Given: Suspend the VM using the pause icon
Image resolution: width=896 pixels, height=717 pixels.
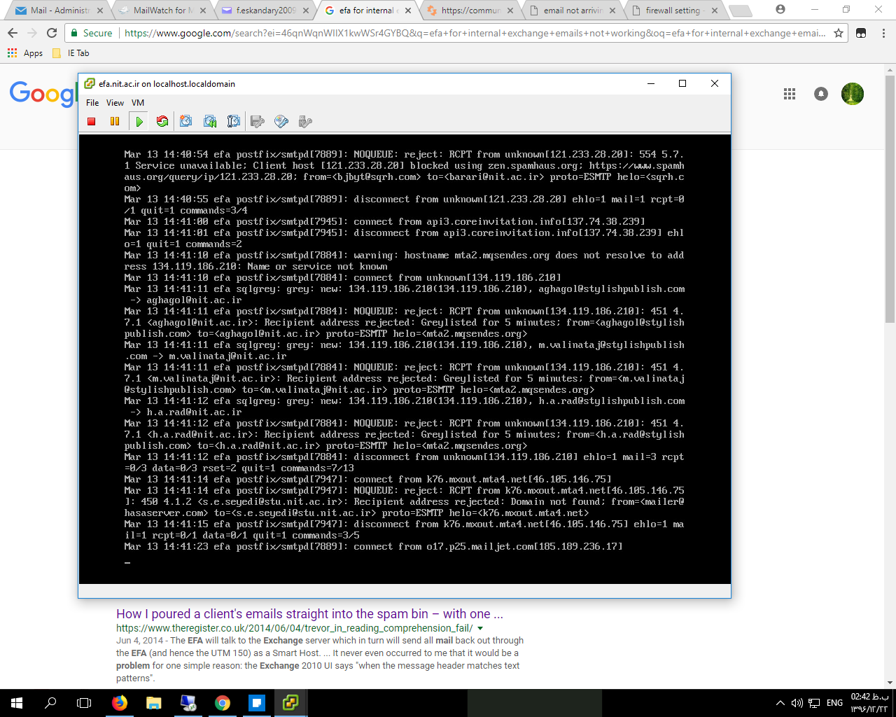Looking at the screenshot, I should tap(115, 121).
